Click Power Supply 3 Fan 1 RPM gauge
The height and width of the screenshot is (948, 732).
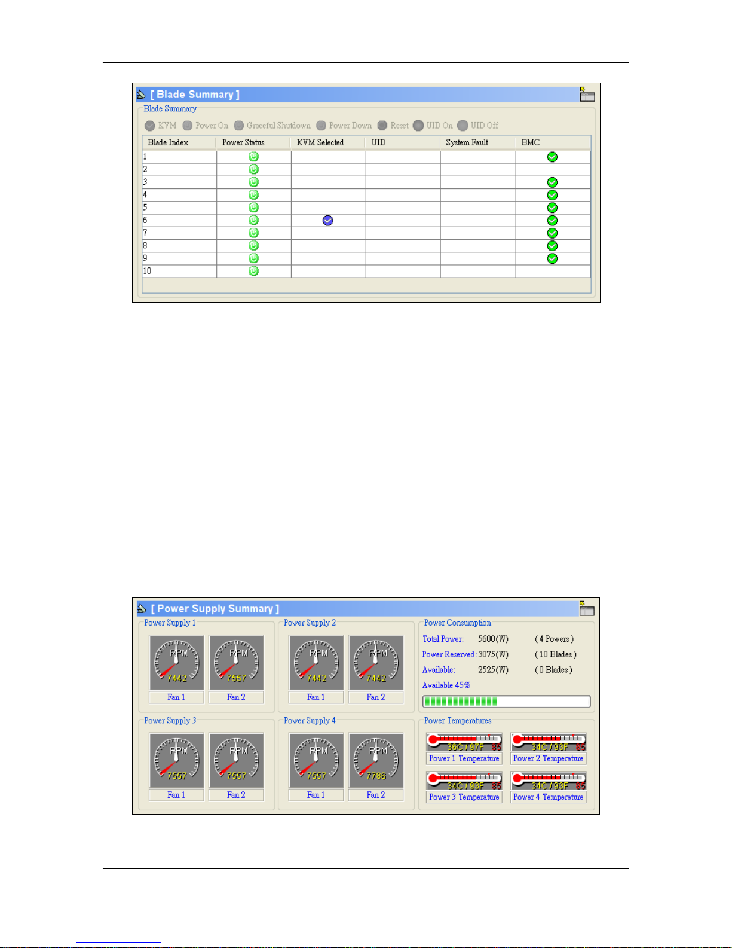[x=176, y=760]
